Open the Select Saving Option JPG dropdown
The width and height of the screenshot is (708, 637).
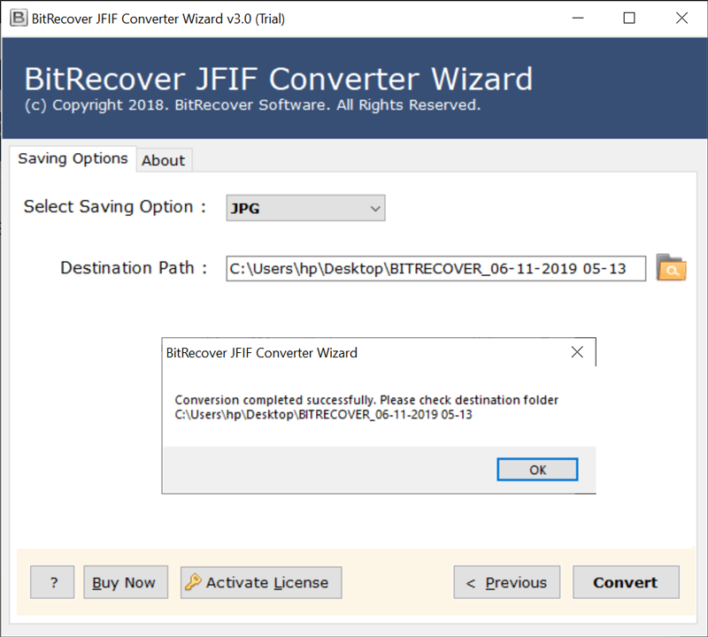305,208
